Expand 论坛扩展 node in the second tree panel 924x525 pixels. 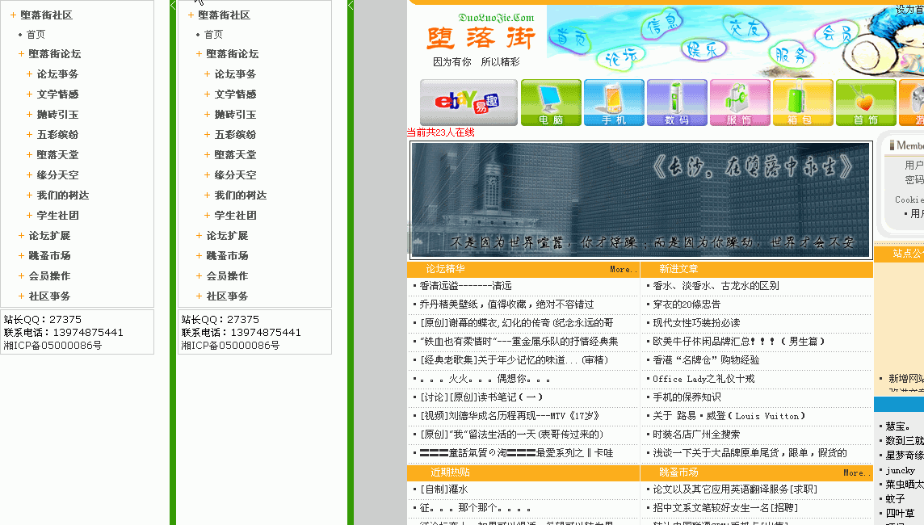pyautogui.click(x=199, y=236)
